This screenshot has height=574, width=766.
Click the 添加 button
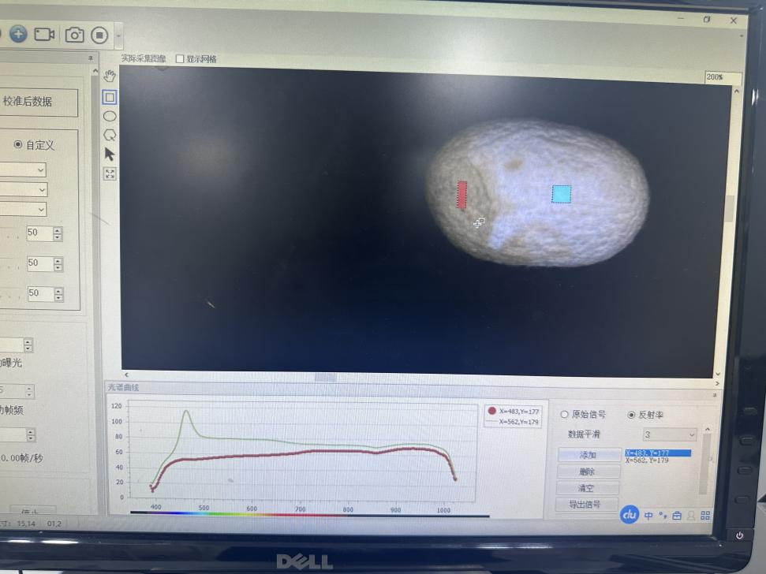[x=588, y=455]
